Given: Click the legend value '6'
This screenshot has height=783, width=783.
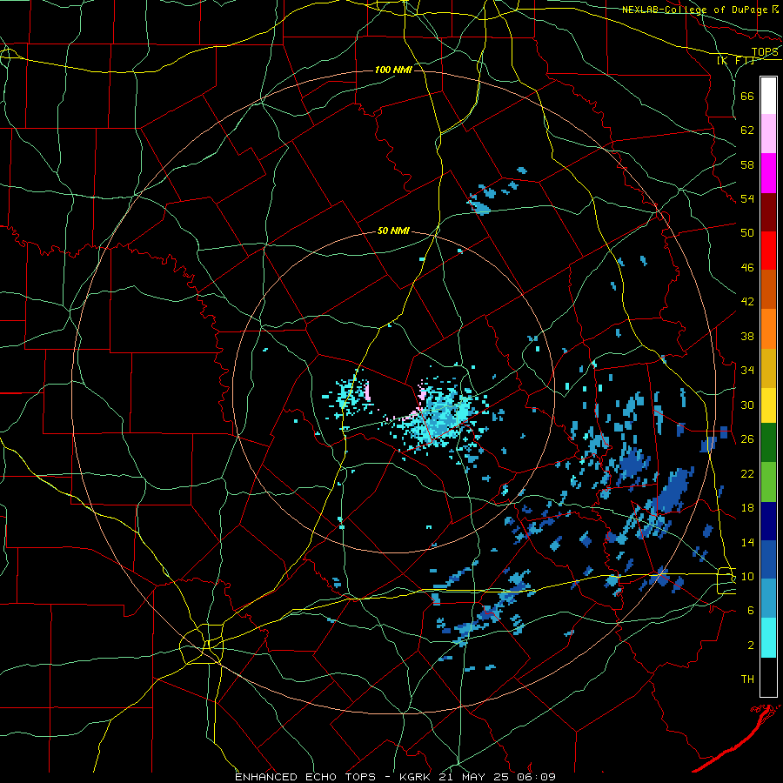Looking at the screenshot, I should click(751, 611).
